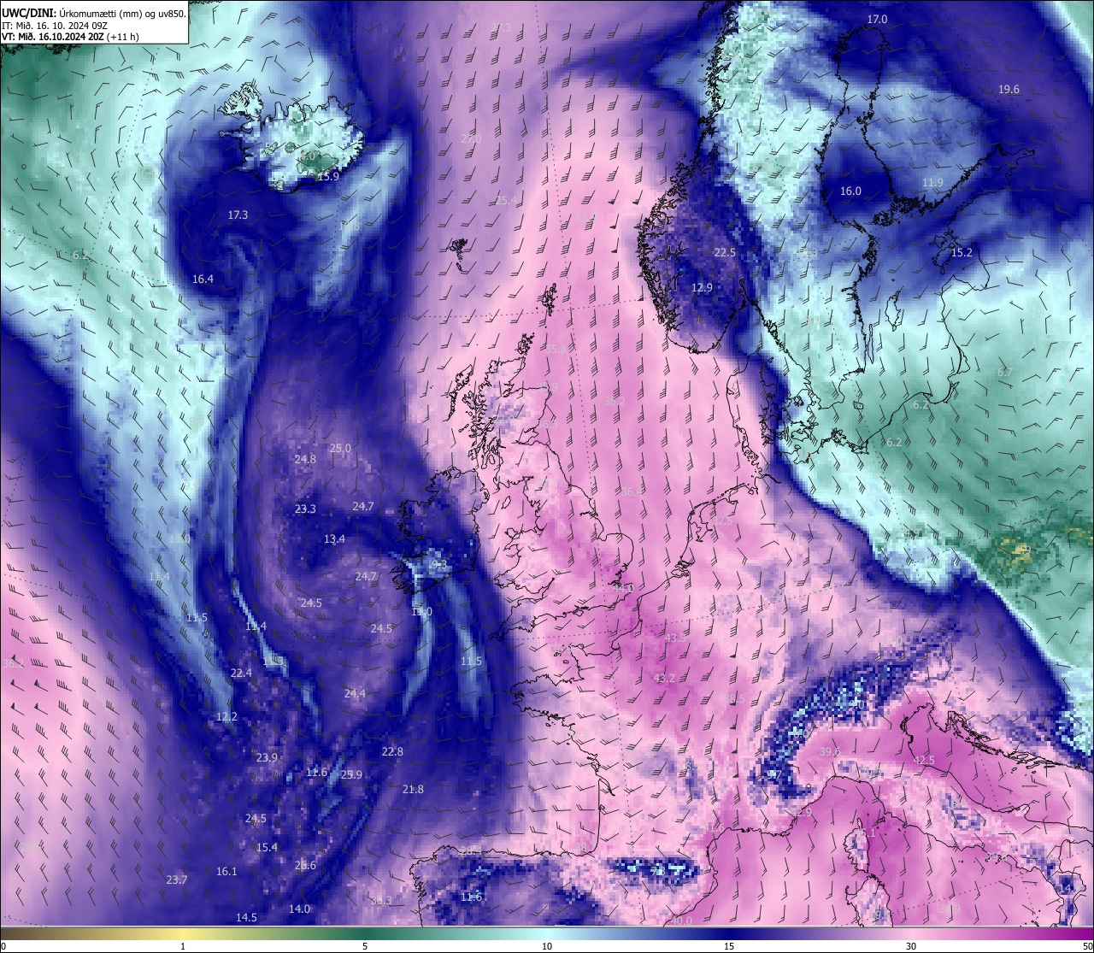Click the 17.3 value southwest of Iceland

(x=238, y=215)
